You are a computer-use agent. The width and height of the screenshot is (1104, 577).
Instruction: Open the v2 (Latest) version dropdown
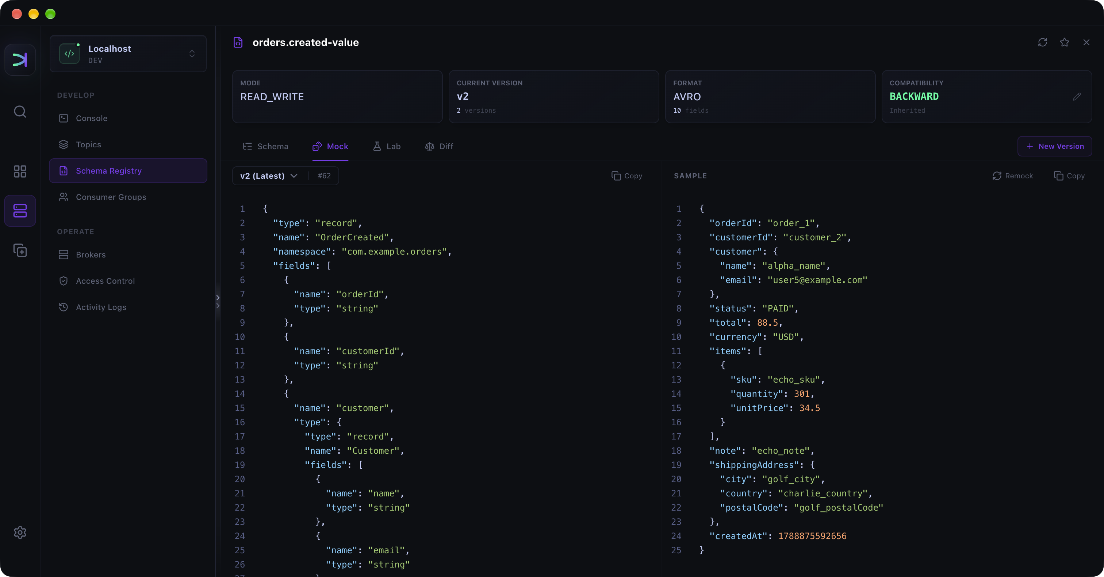269,176
